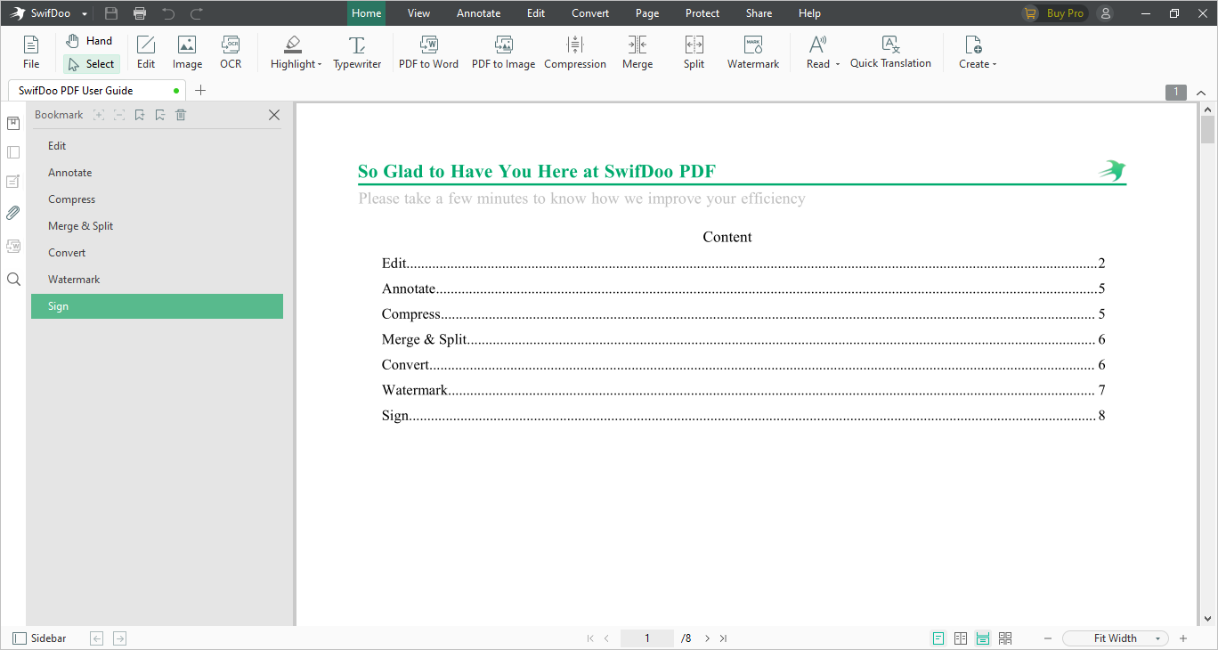This screenshot has width=1218, height=650.
Task: Switch to the Home ribbon tab
Action: pos(367,13)
